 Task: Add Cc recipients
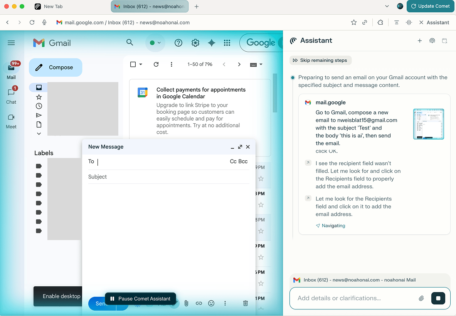pos(233,161)
